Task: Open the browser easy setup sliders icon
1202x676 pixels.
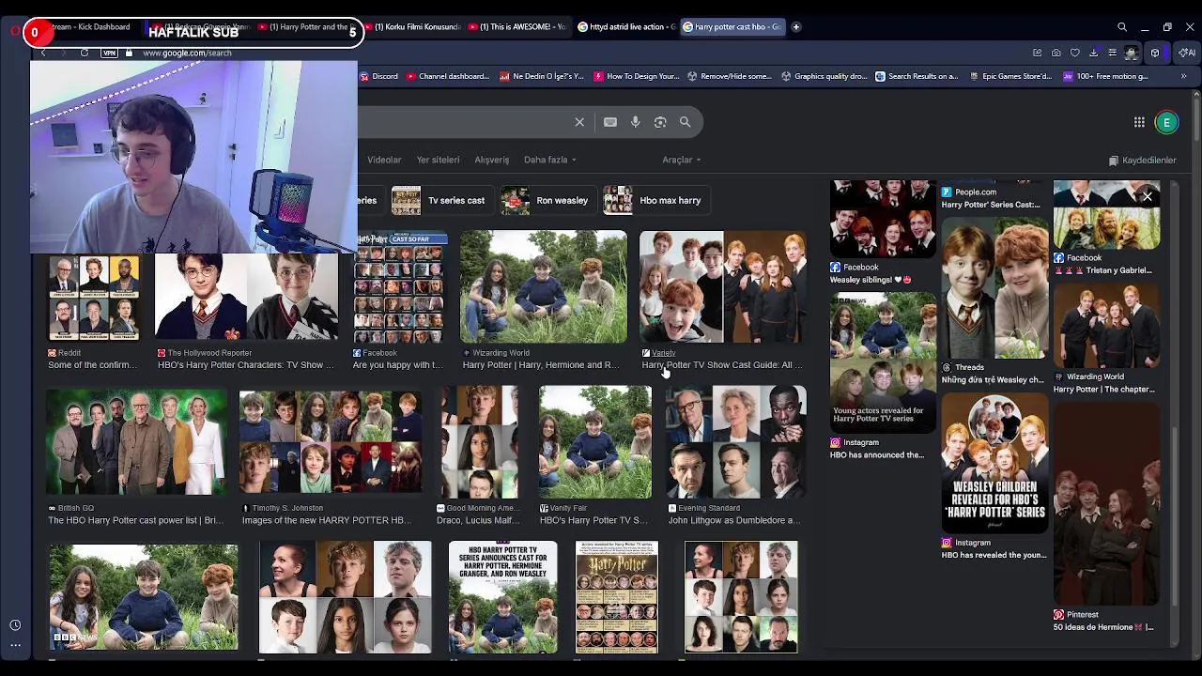Action: 1113,53
